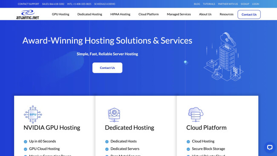
Task: Click the Signup link
Action: (245, 4)
